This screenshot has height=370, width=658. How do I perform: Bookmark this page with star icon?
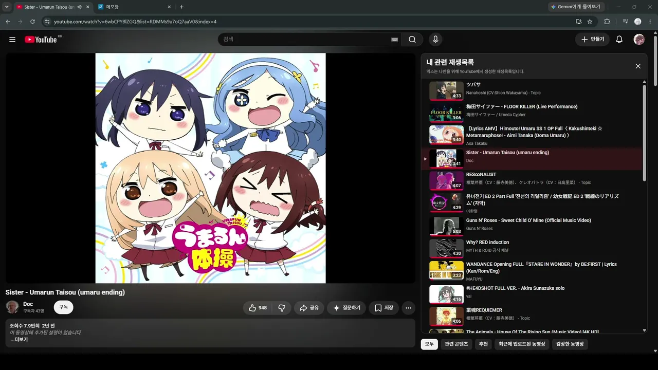590,22
